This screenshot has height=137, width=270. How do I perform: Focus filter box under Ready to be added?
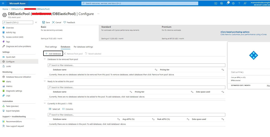[136, 88]
